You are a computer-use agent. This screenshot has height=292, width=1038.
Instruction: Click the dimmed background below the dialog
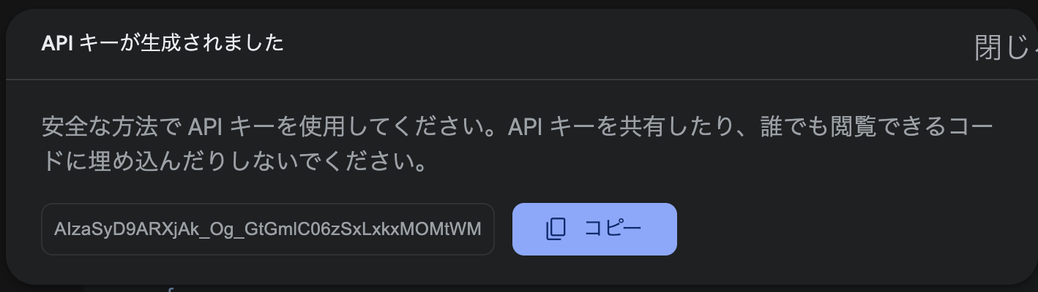(512, 288)
